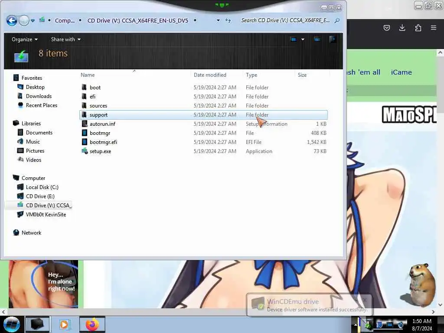
Task: Click Firefox Save to Pocket icon
Action: point(386,28)
